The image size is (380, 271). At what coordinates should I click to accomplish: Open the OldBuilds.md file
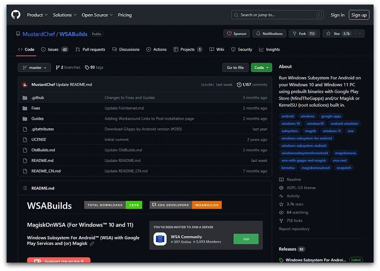pos(43,150)
